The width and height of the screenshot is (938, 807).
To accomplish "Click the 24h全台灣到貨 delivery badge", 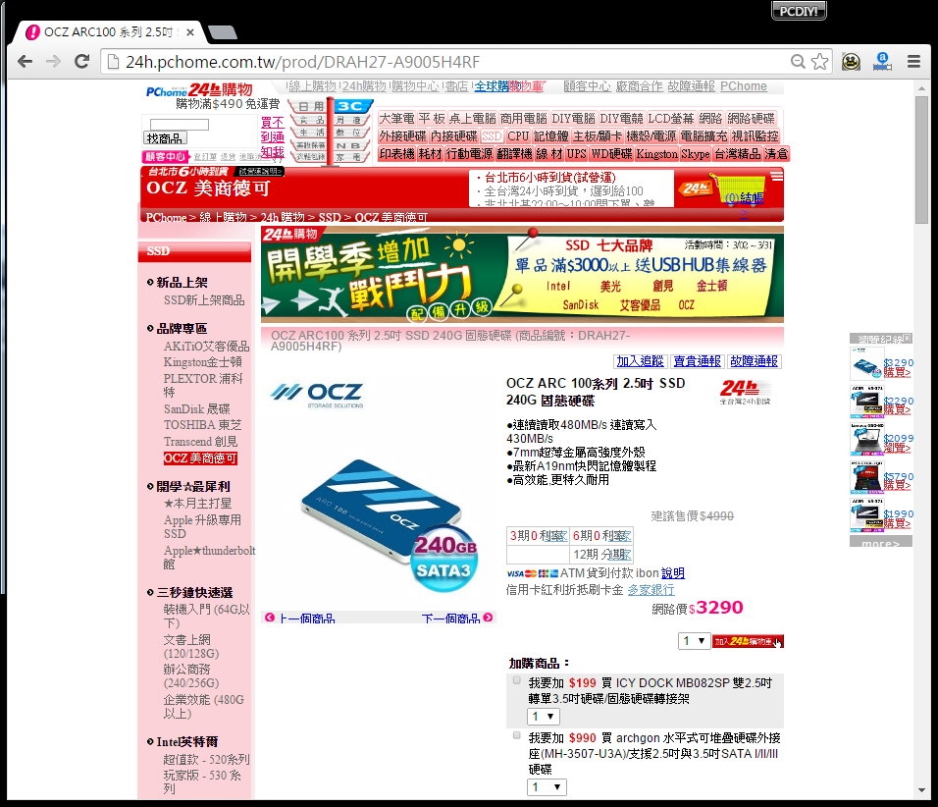I will click(x=745, y=392).
